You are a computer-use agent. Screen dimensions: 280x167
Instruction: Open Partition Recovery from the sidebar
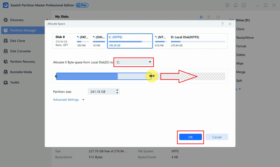(22, 62)
